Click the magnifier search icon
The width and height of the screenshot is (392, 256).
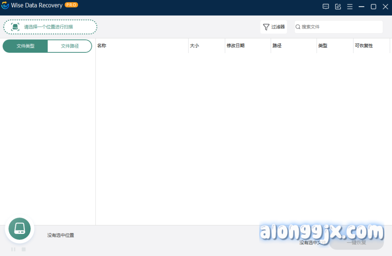click(298, 27)
